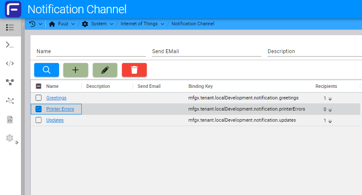Screen dimensions: 362x195
Task: Toggle the select-all header checkbox
Action: tap(39, 86)
